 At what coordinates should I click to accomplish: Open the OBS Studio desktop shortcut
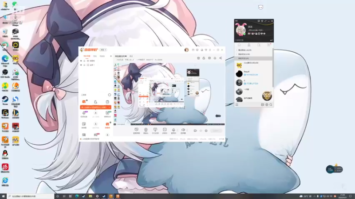point(5,73)
